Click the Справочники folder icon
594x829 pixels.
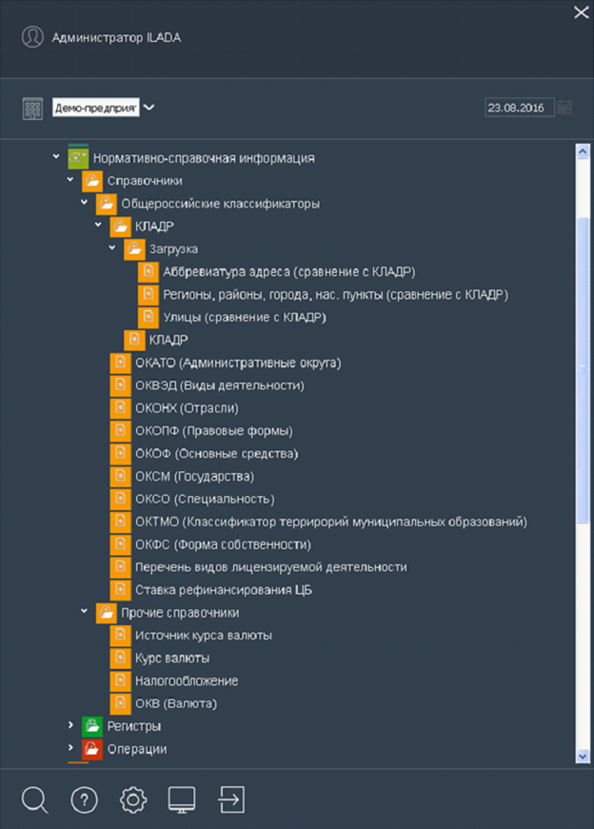pos(92,181)
